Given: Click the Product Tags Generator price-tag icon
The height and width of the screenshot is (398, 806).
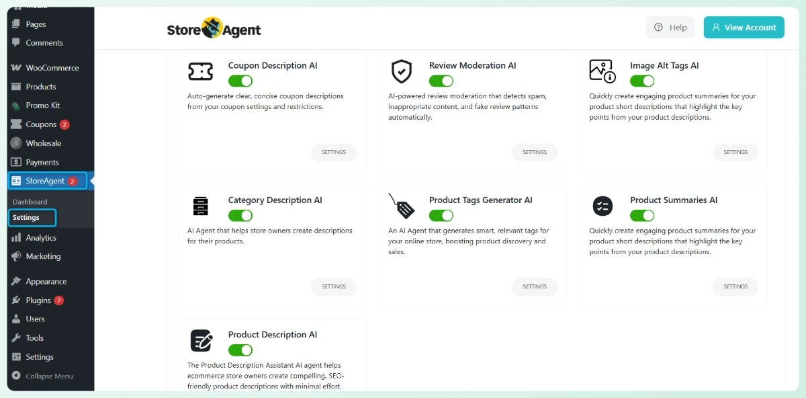Looking at the screenshot, I should (401, 206).
